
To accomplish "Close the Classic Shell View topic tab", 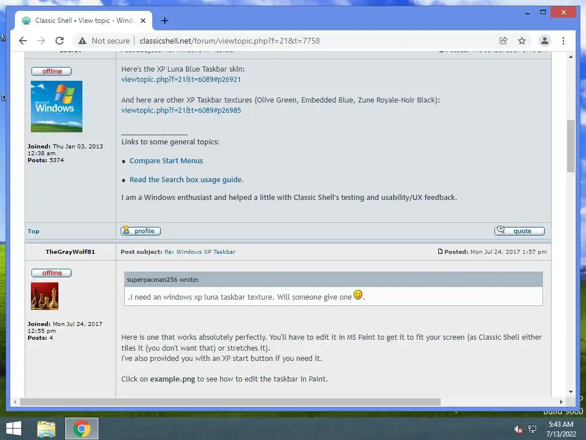I will point(142,21).
